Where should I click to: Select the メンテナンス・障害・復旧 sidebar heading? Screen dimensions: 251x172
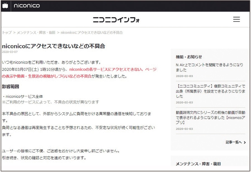coord(198,164)
